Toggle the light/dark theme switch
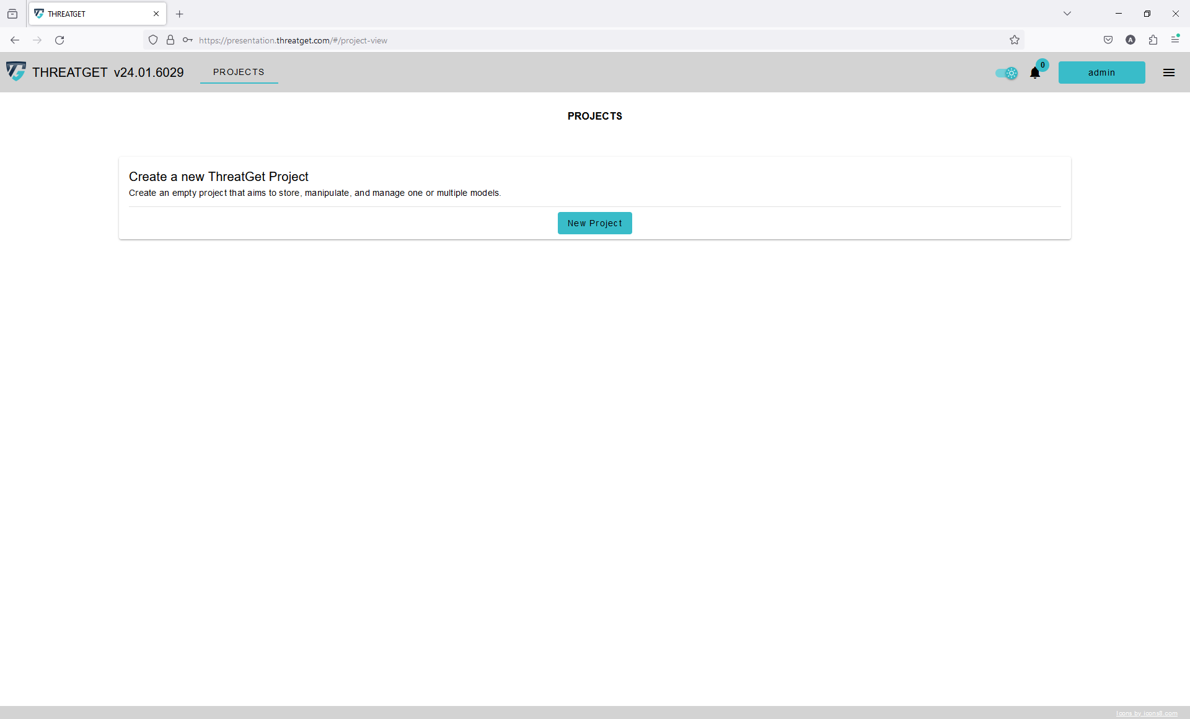The height and width of the screenshot is (719, 1190). point(1007,73)
